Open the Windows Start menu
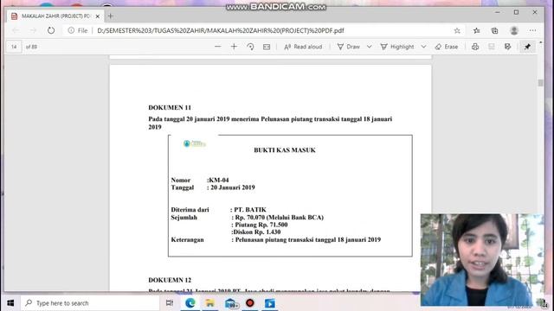Image resolution: width=554 pixels, height=311 pixels. [x=10, y=303]
